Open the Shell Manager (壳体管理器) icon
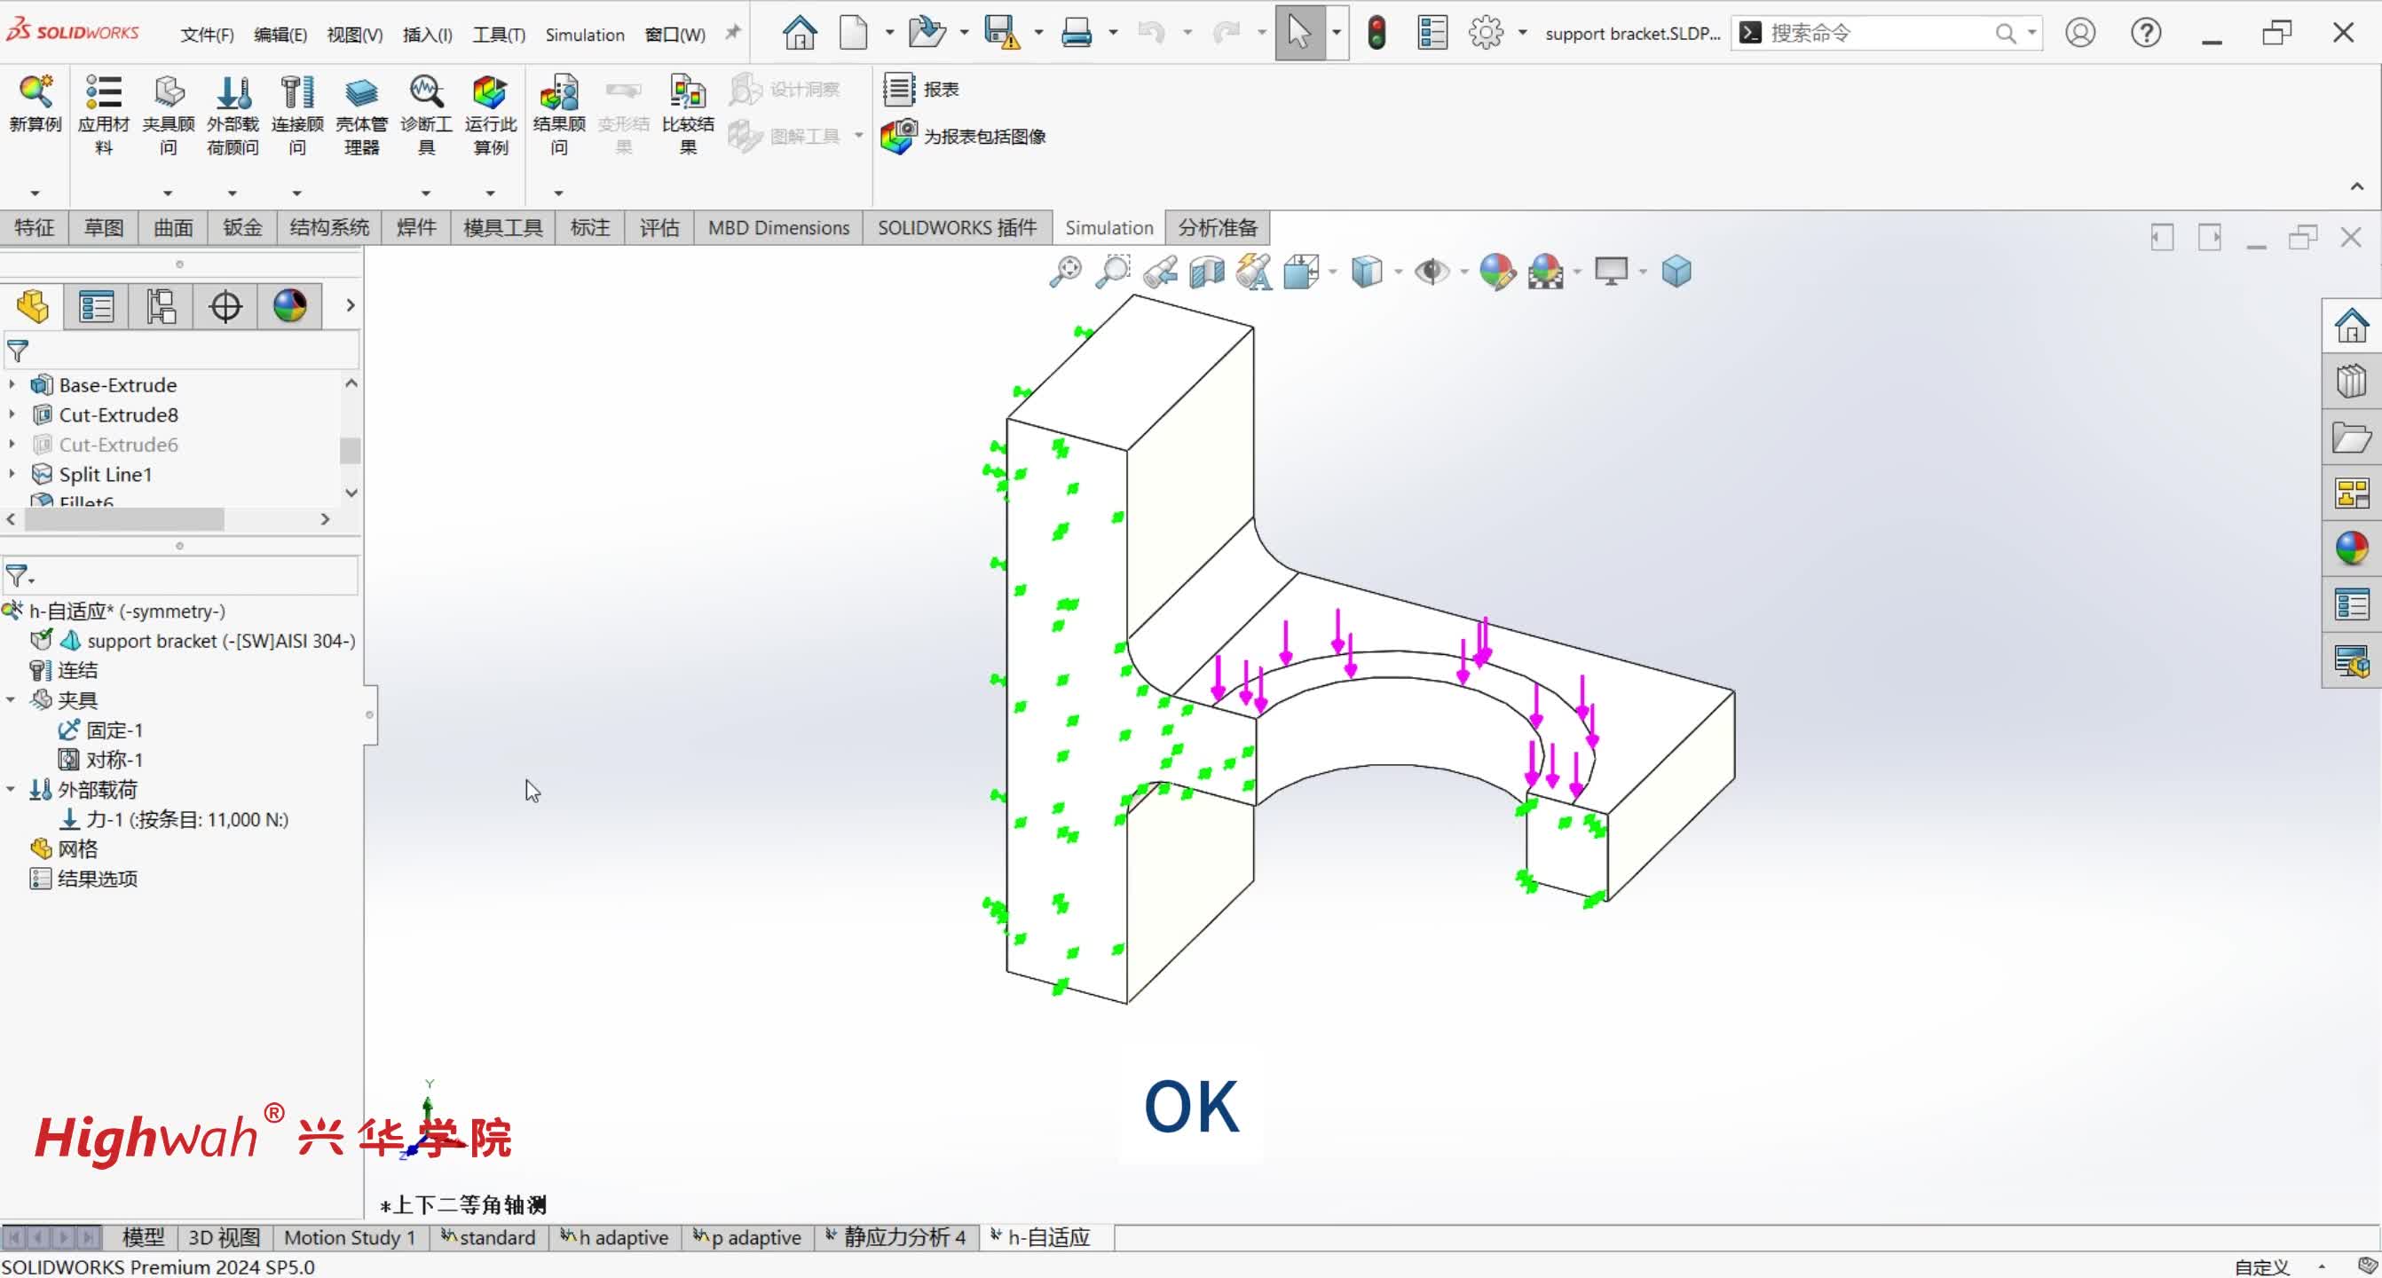Image resolution: width=2382 pixels, height=1278 pixels. [360, 93]
